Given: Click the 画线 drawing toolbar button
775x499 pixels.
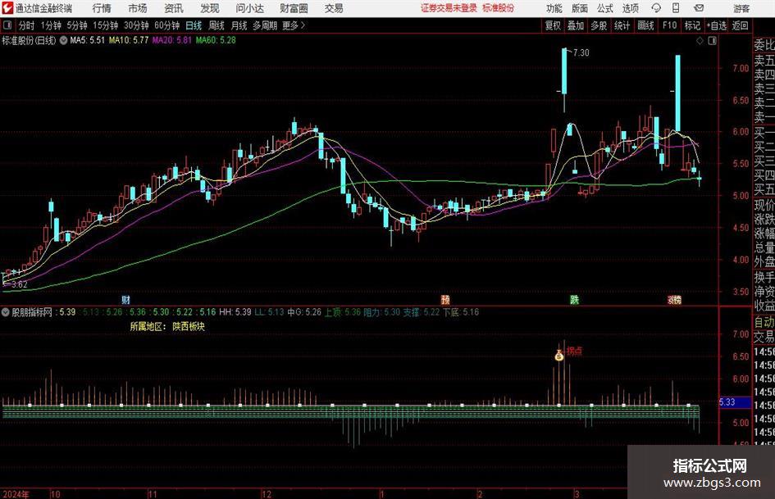Looking at the screenshot, I should coord(646,25).
